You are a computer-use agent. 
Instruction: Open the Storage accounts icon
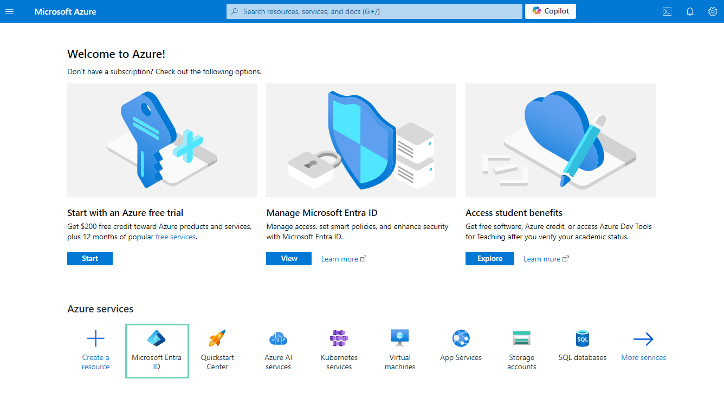(x=522, y=338)
